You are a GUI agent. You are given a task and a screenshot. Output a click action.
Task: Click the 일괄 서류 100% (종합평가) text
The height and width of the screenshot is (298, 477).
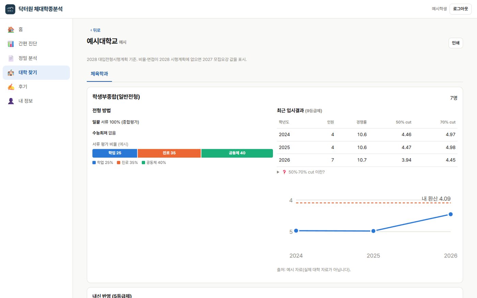coord(116,122)
